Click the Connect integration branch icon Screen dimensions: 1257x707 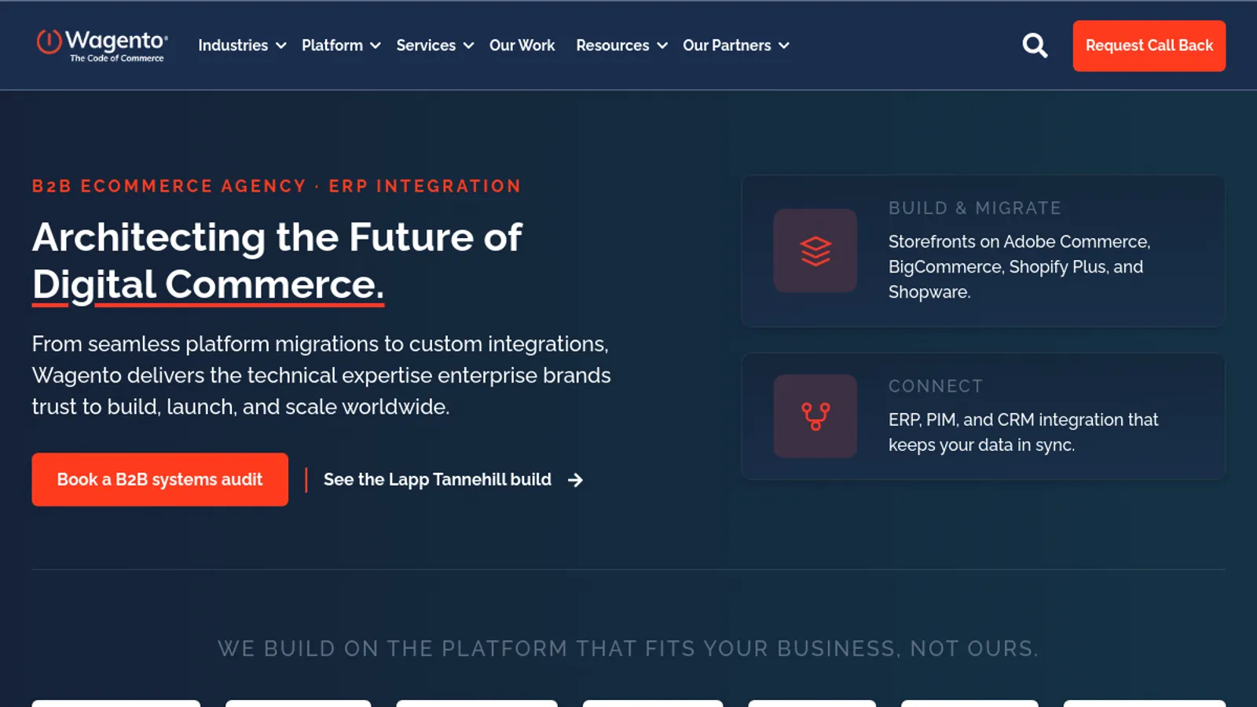pyautogui.click(x=815, y=416)
